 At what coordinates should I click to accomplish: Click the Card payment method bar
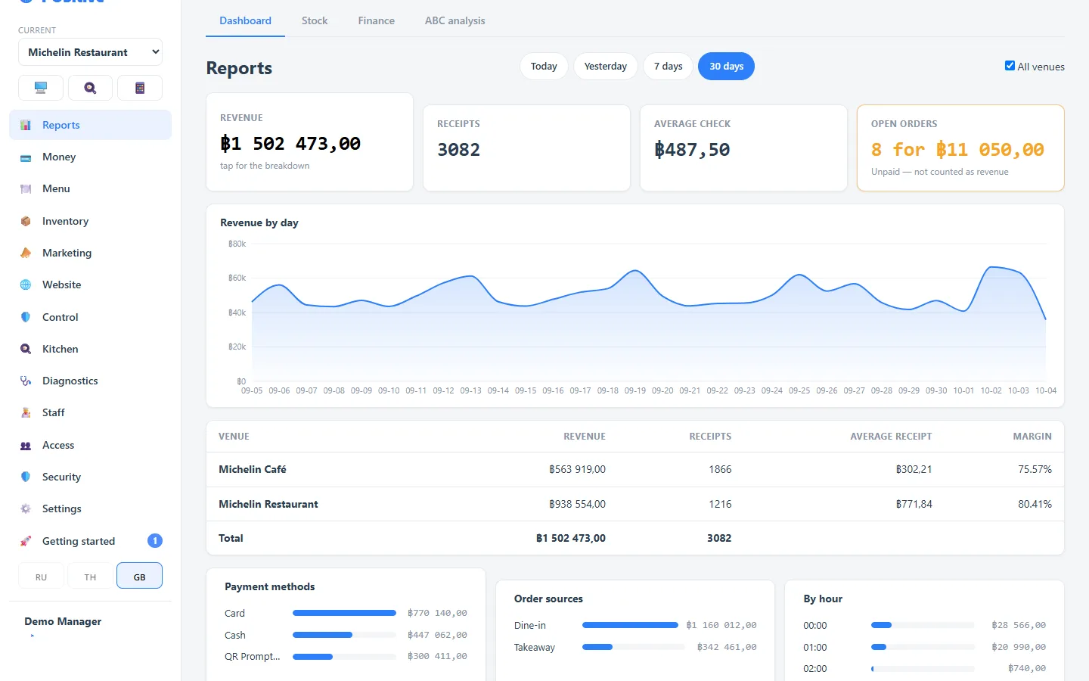[344, 613]
